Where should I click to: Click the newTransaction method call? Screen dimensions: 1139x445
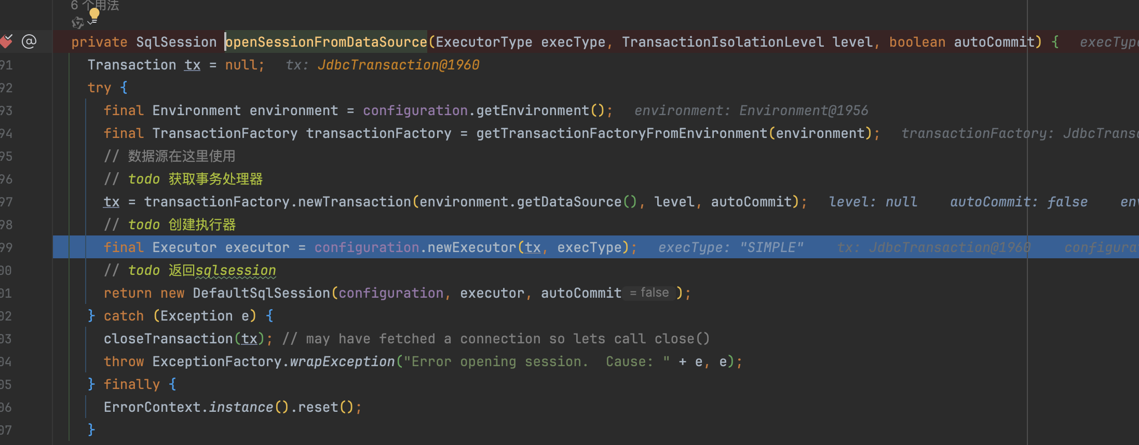pyautogui.click(x=354, y=202)
